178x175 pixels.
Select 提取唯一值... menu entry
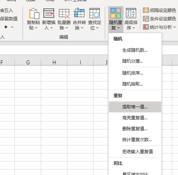135,107
